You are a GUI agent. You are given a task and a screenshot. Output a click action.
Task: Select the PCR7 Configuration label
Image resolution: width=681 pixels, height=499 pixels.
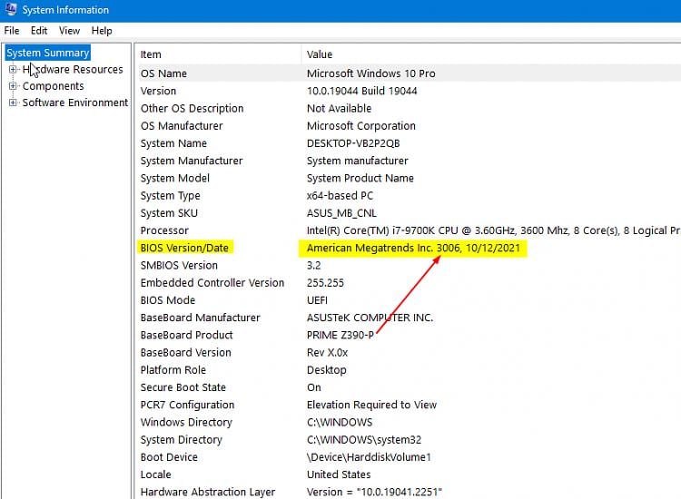point(187,405)
